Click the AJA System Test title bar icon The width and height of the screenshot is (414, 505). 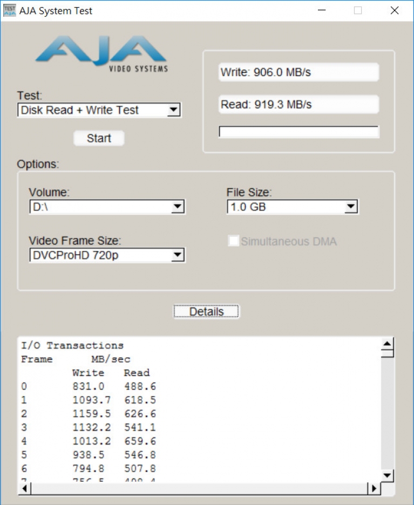[10, 11]
